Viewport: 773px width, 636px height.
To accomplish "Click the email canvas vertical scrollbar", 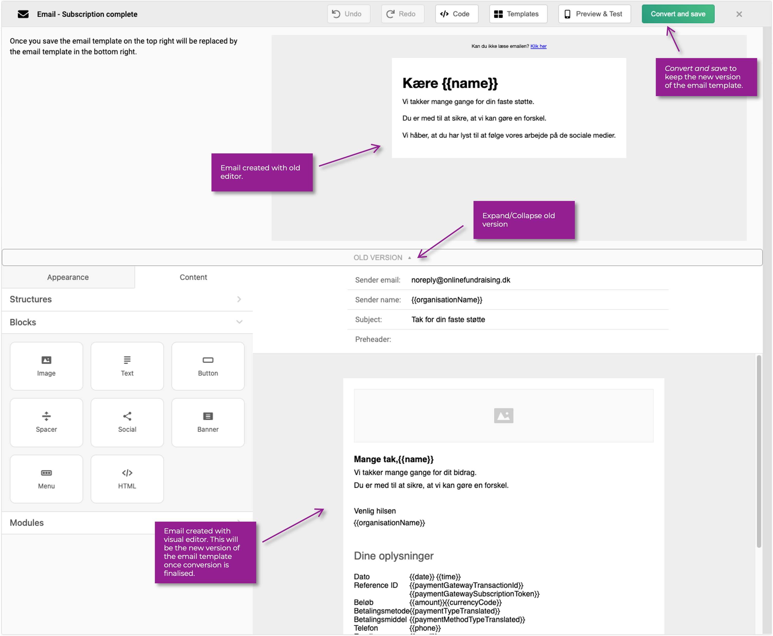I will 759,451.
